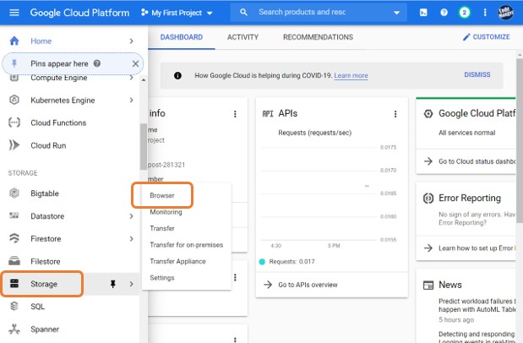Click the Filestore icon
Viewport: 523px width, 343px height.
(14, 261)
